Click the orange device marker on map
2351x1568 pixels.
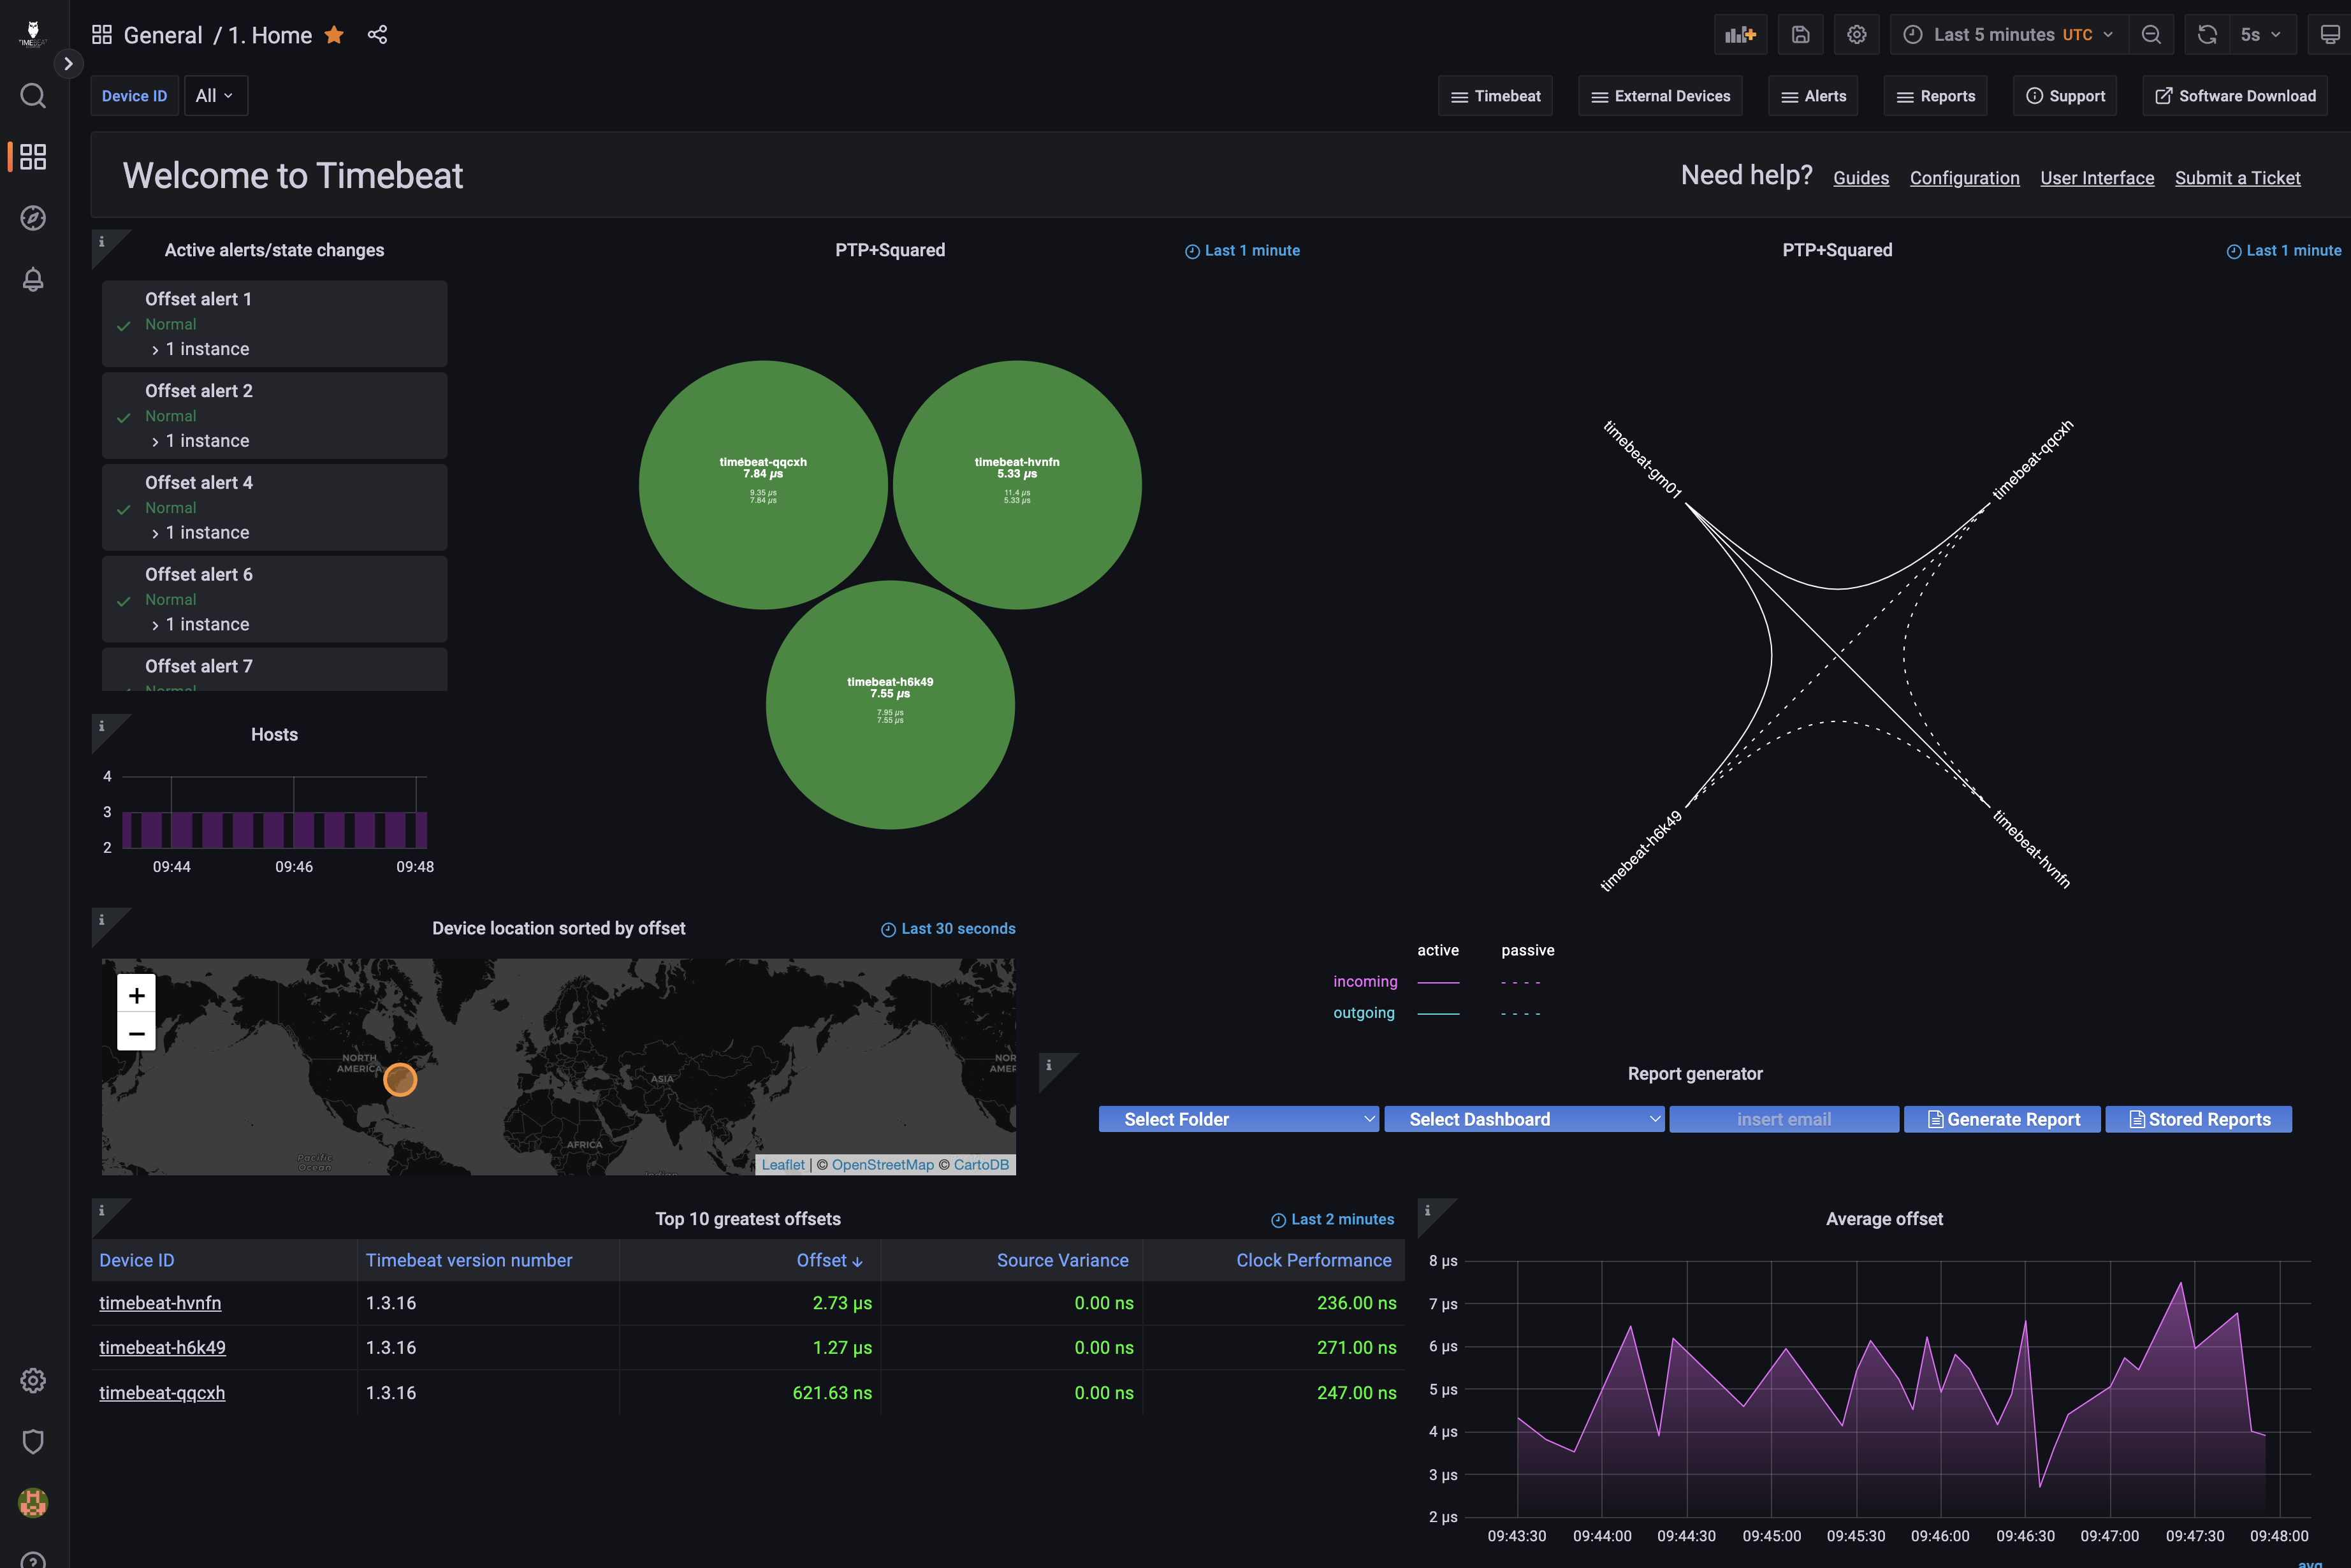pos(400,1080)
